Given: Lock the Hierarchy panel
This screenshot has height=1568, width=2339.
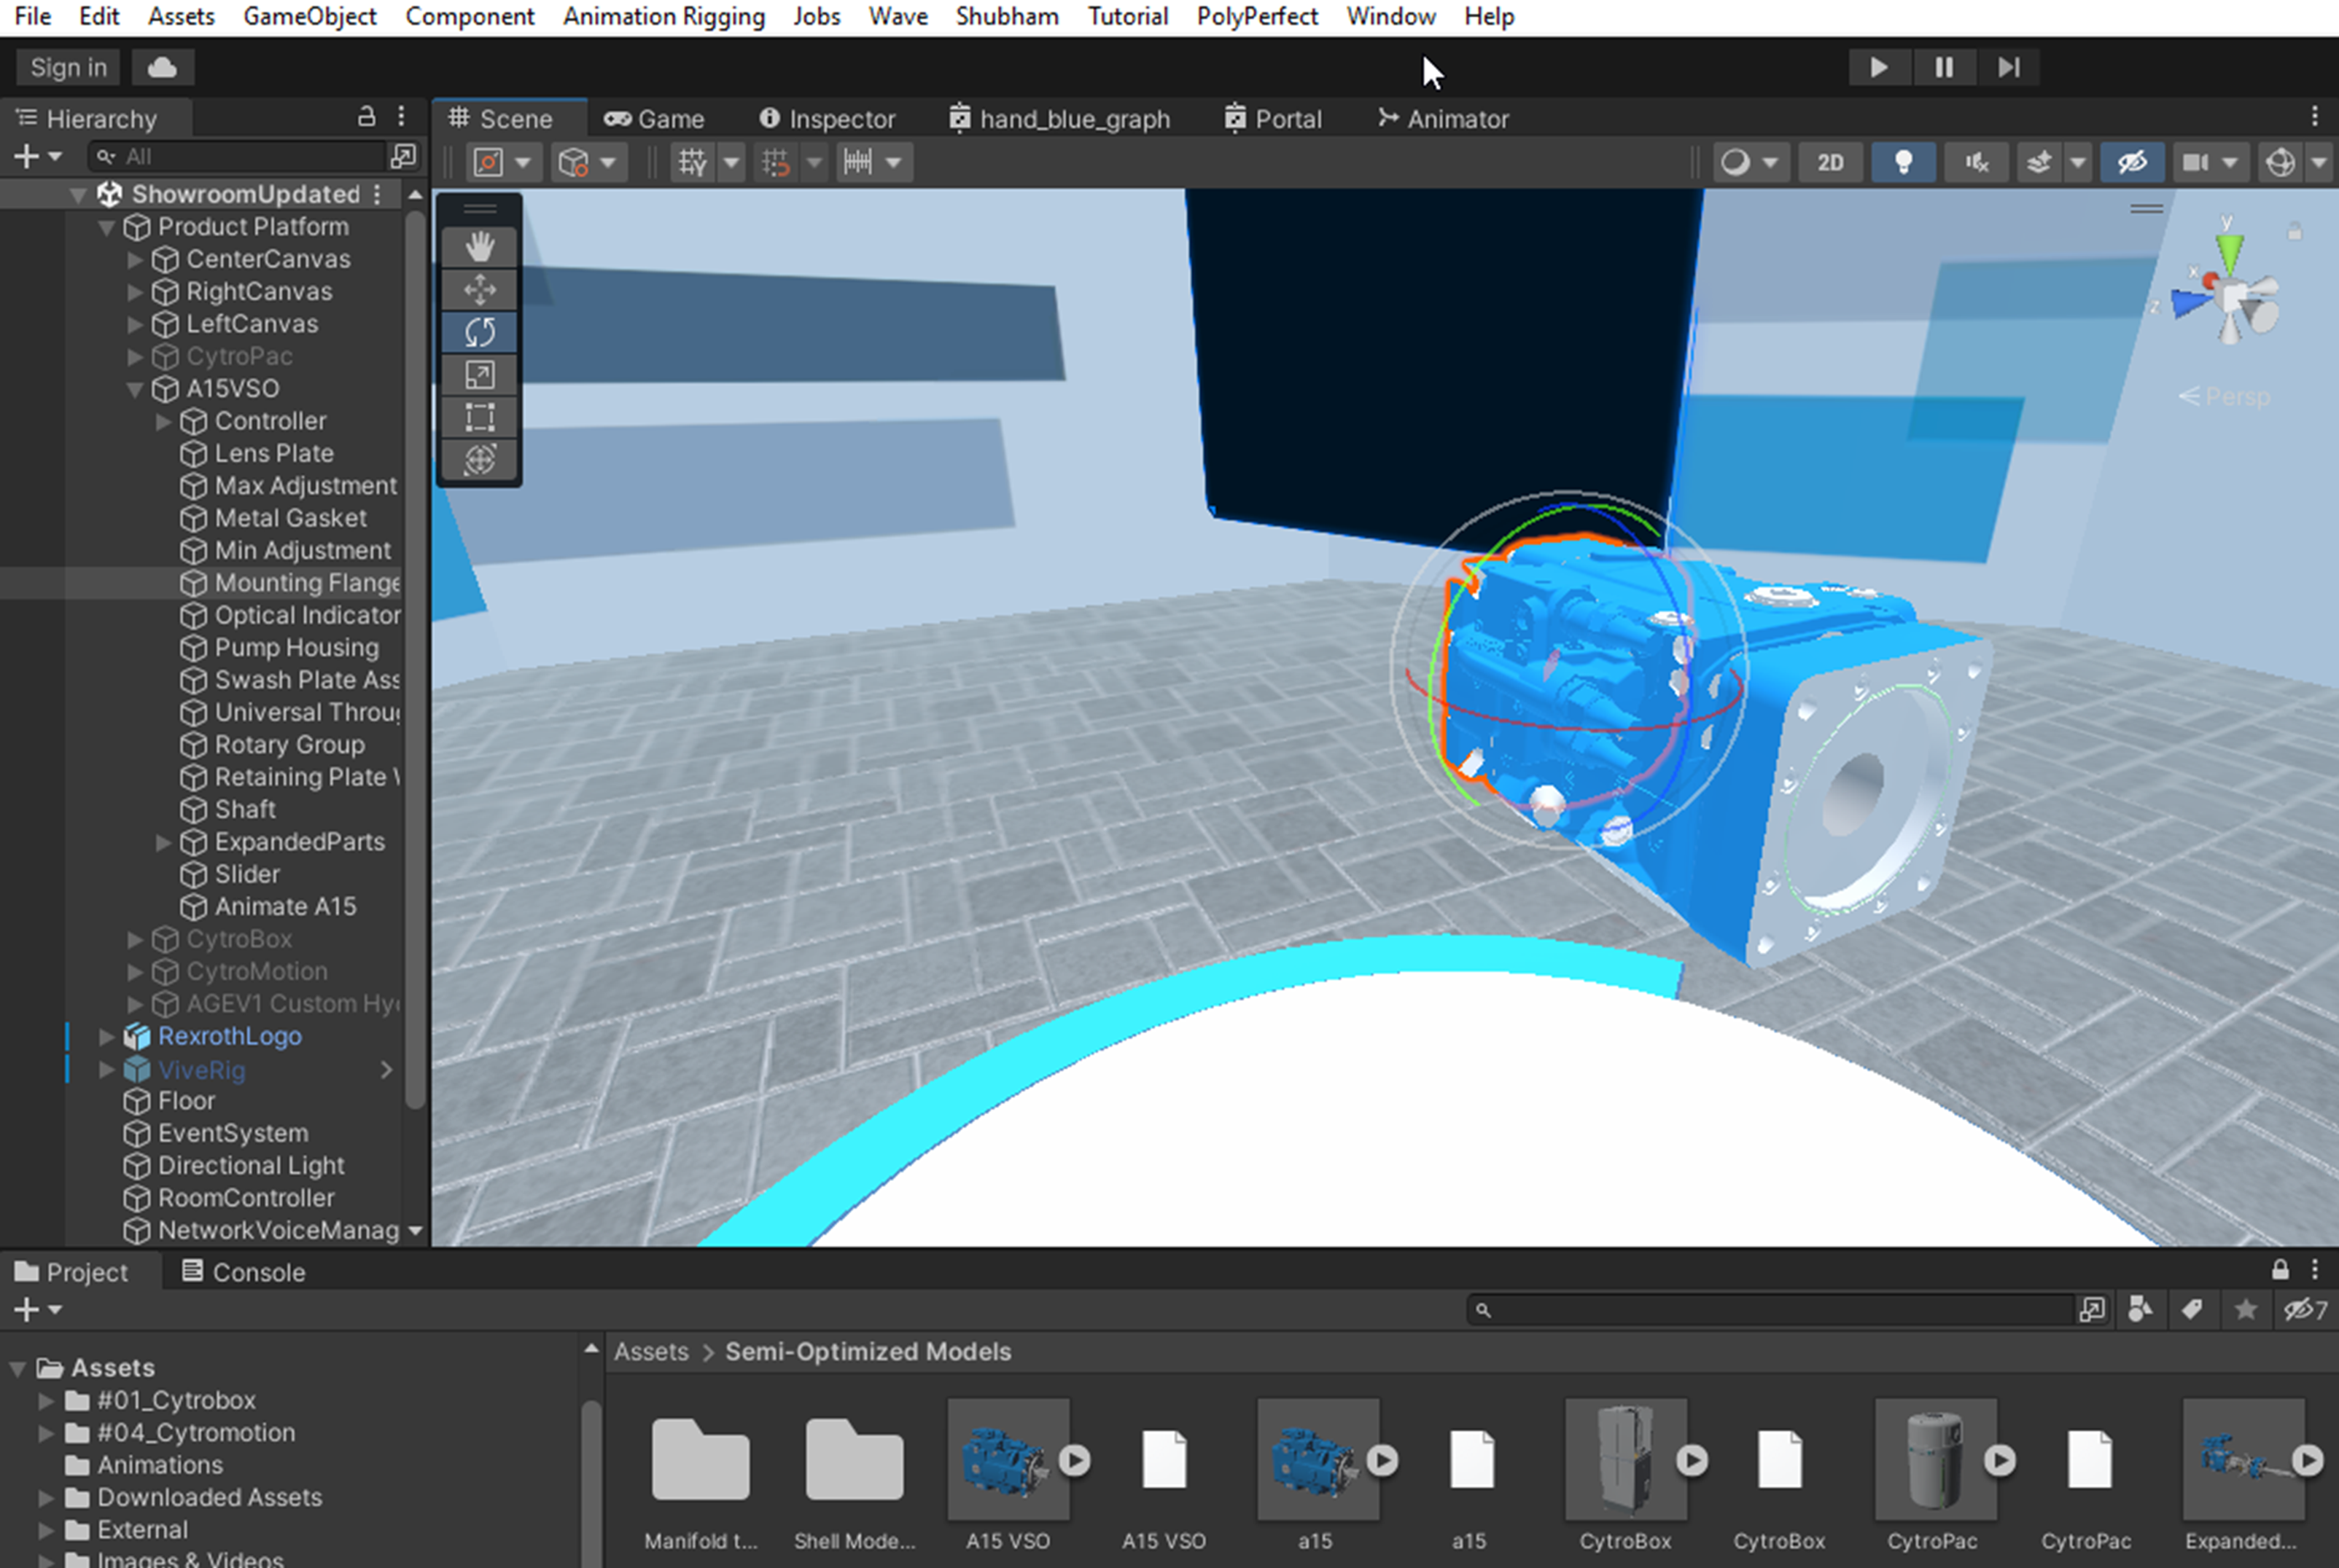Looking at the screenshot, I should pos(367,117).
